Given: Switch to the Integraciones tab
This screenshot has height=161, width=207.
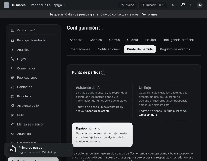Looking at the screenshot, I should [80, 49].
